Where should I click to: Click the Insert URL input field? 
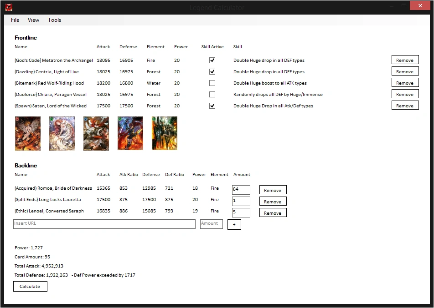coord(104,223)
